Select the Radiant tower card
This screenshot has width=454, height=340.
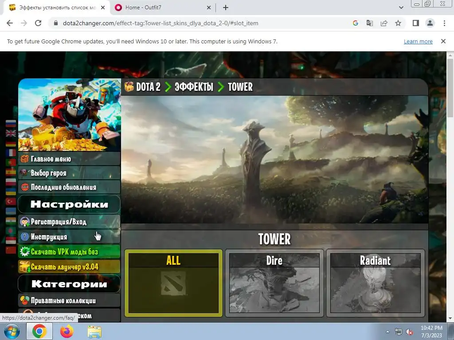point(375,283)
